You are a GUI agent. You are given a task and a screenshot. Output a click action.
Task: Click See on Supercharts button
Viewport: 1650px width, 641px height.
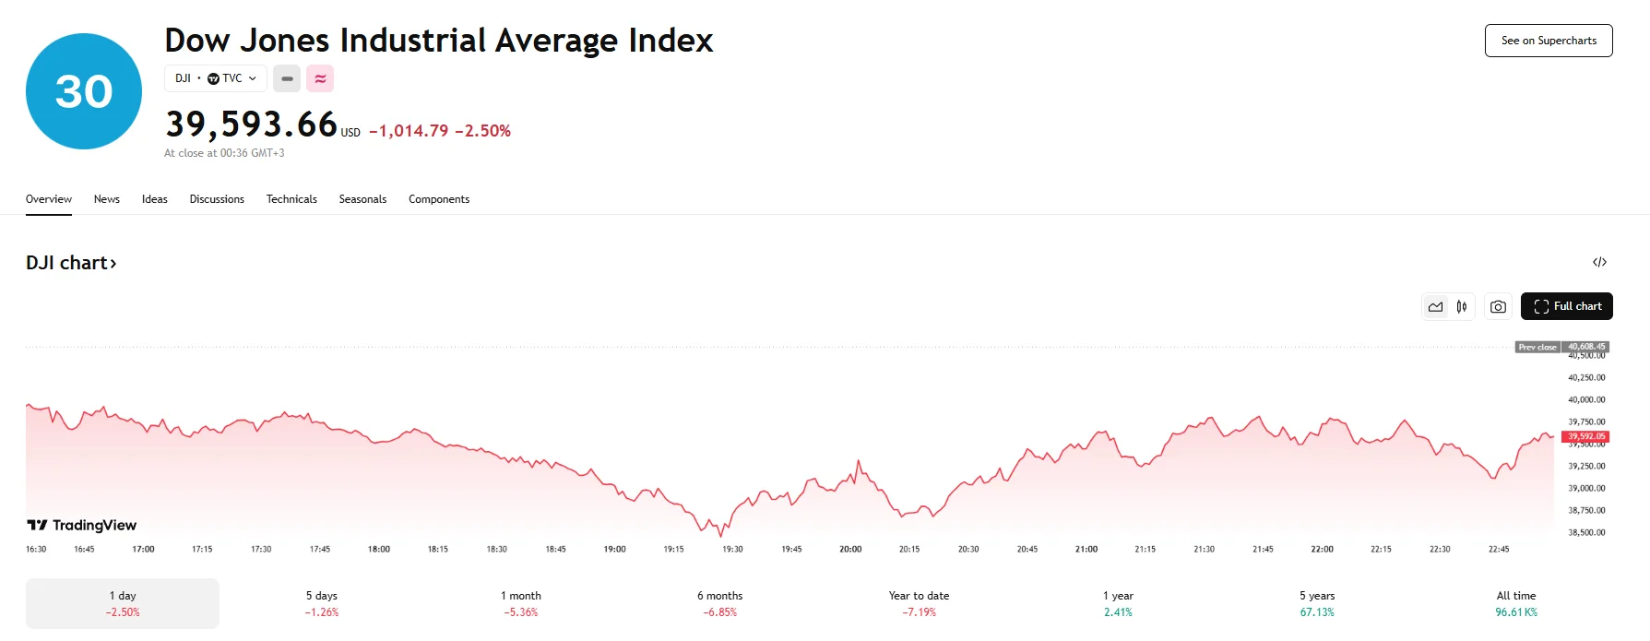(1548, 41)
